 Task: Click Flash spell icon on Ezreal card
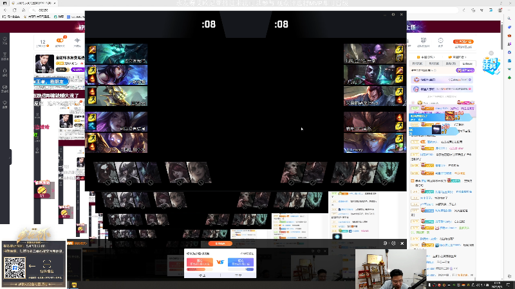coord(399,138)
